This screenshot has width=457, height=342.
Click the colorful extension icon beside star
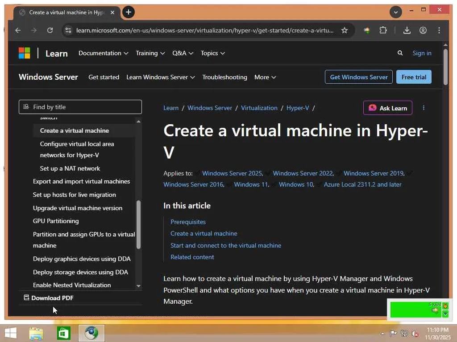(367, 30)
